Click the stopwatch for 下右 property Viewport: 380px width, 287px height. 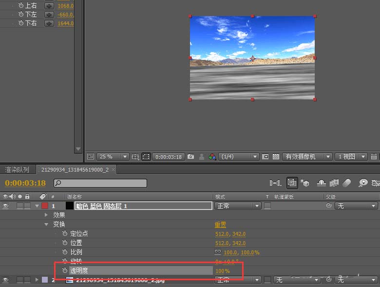21,23
